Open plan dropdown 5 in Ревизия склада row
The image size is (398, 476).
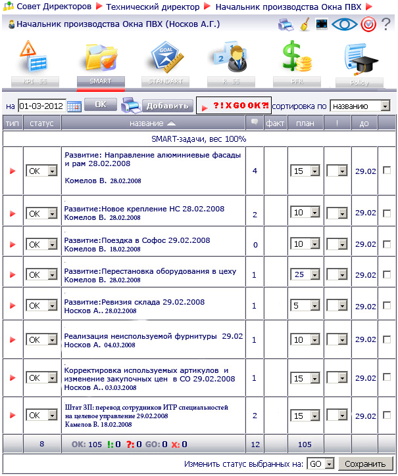305,305
